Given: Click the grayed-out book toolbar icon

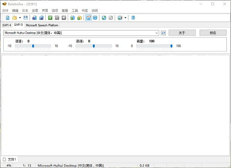Looking at the screenshot, I should point(111,18).
